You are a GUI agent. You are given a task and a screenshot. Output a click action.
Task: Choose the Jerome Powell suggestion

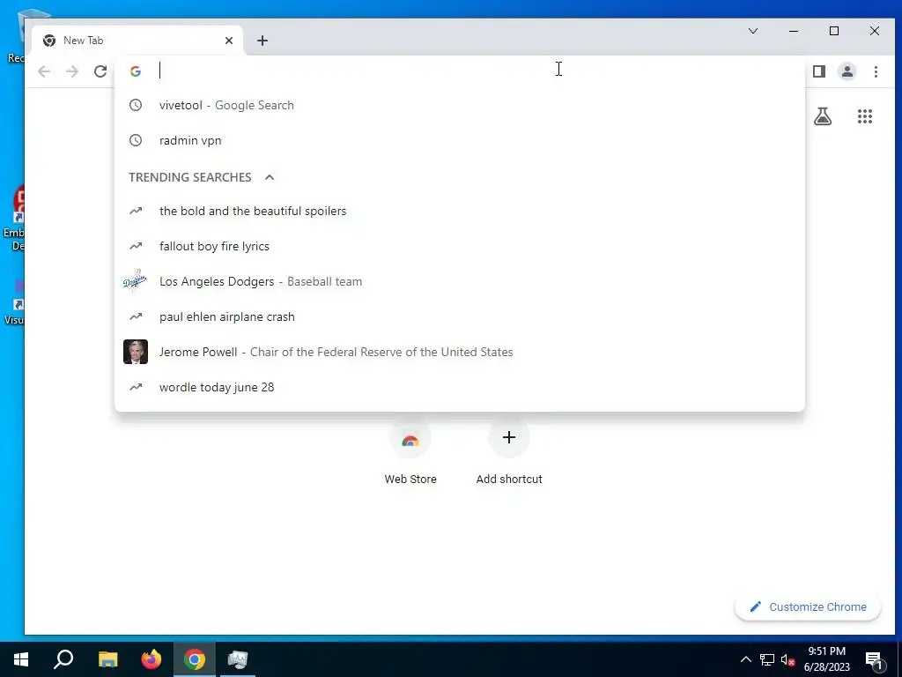460,352
